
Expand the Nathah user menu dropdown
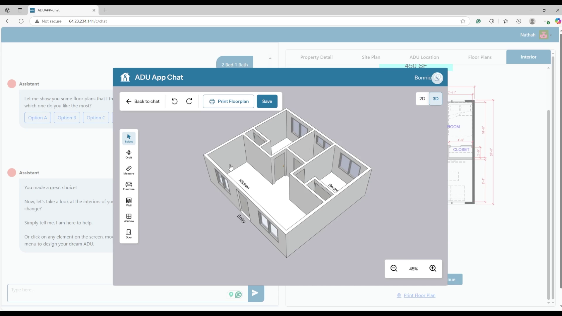pos(551,35)
